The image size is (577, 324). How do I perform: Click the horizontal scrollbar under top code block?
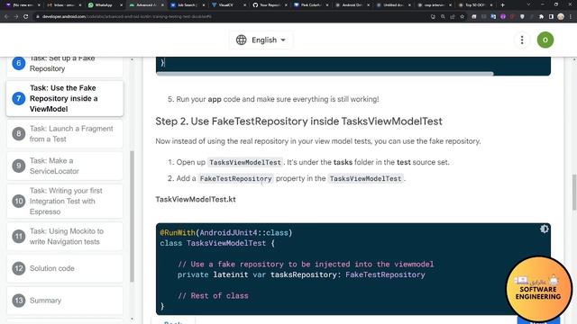point(325,74)
